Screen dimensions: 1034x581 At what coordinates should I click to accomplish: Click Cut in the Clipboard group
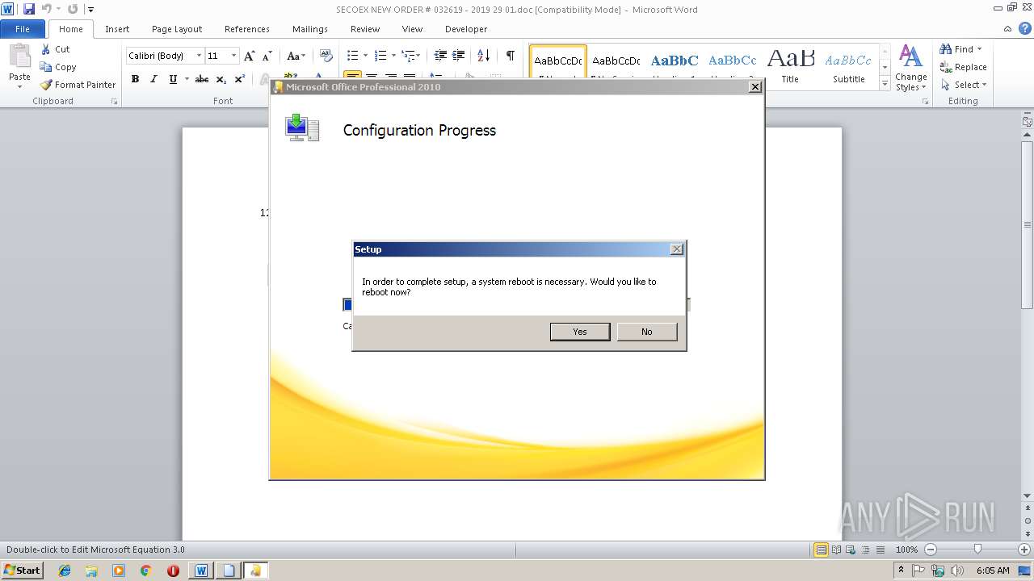[x=56, y=49]
